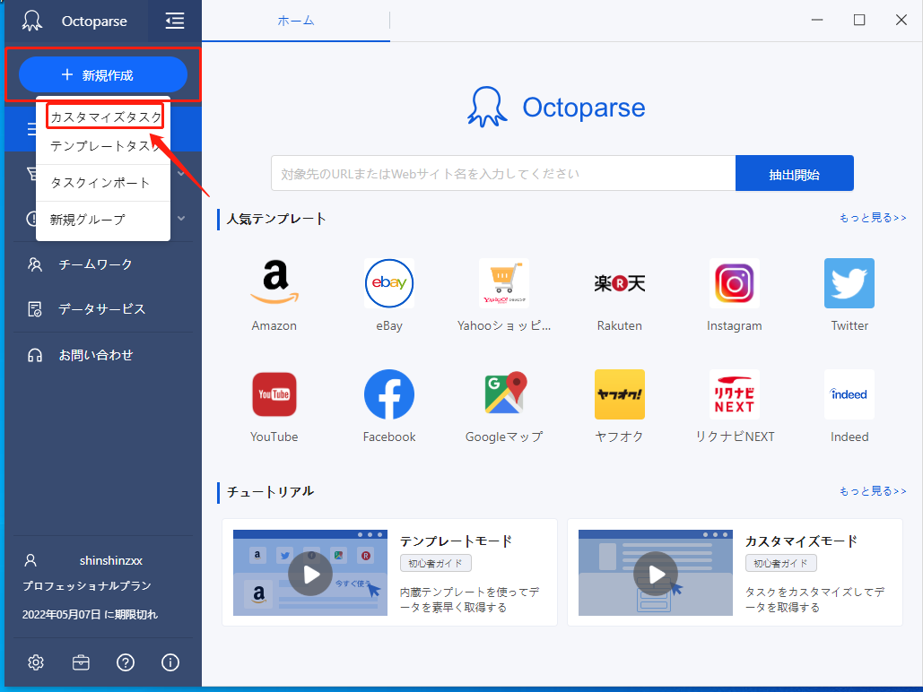Click the 抽出開始 button
The image size is (923, 692).
click(794, 172)
